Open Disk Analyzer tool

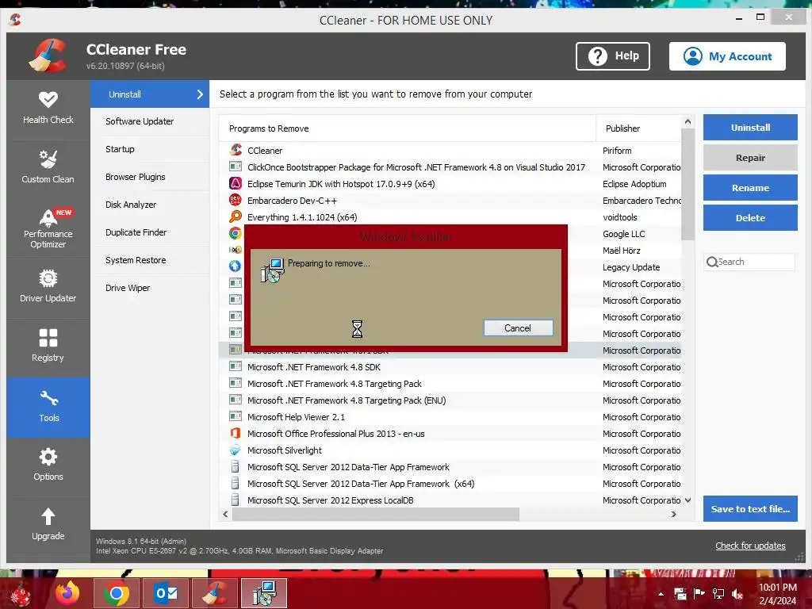[150, 205]
